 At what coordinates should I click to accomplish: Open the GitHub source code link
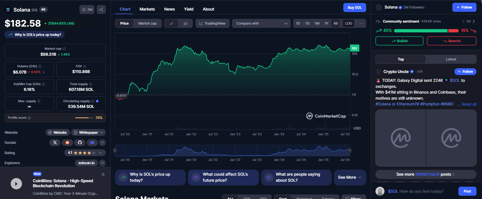pyautogui.click(x=80, y=143)
